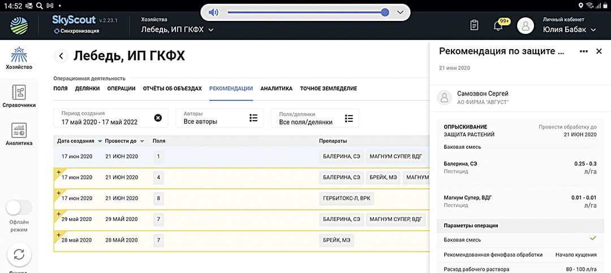The width and height of the screenshot is (611, 273).
Task: Open the Все авторы filter list
Action: pos(253,118)
